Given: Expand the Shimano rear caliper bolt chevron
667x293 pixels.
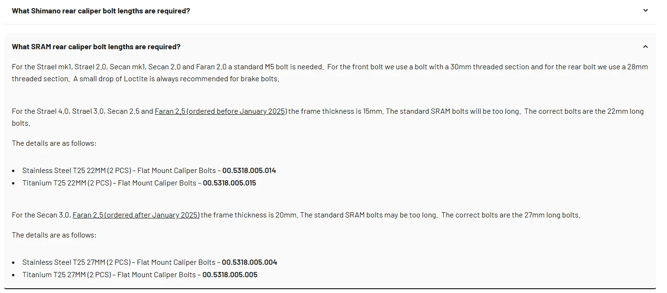Looking at the screenshot, I should click(645, 11).
